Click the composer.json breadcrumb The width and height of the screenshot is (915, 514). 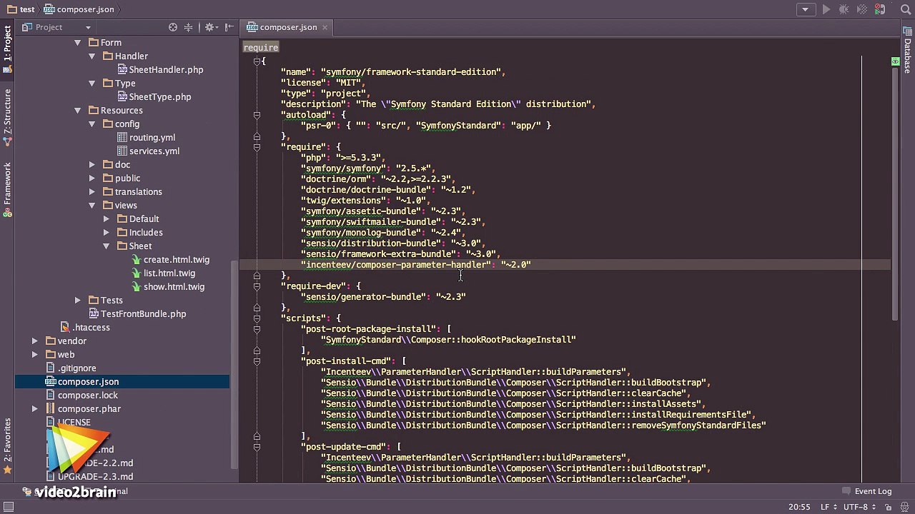pos(79,9)
